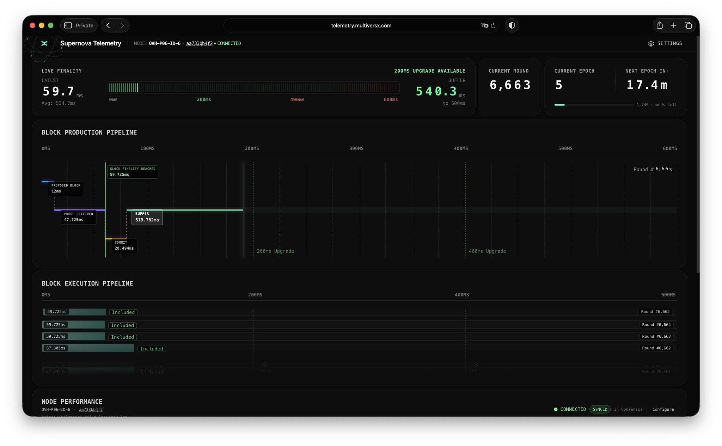
Task: Click the privacy shield icon
Action: tap(512, 25)
